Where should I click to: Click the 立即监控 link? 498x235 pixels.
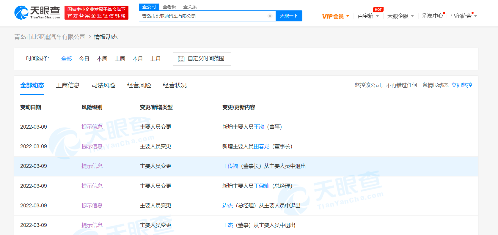[x=462, y=85]
